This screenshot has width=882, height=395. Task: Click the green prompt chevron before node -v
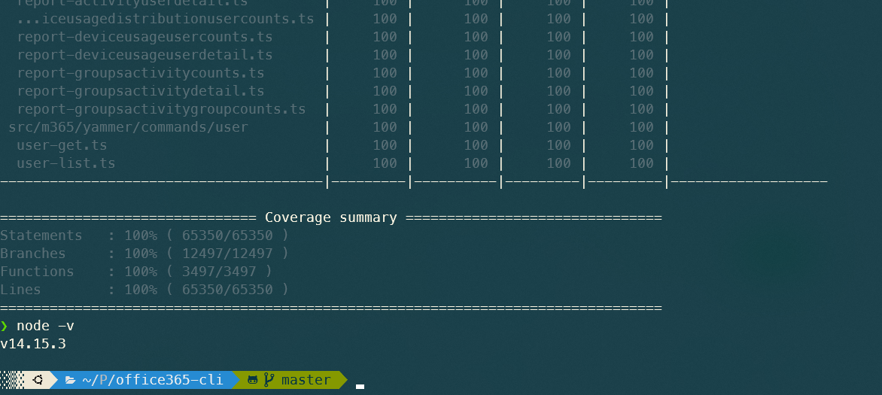point(5,326)
